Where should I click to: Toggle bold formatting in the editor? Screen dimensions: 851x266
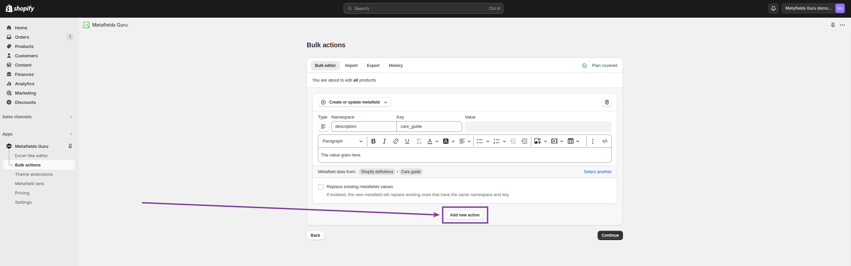(373, 141)
